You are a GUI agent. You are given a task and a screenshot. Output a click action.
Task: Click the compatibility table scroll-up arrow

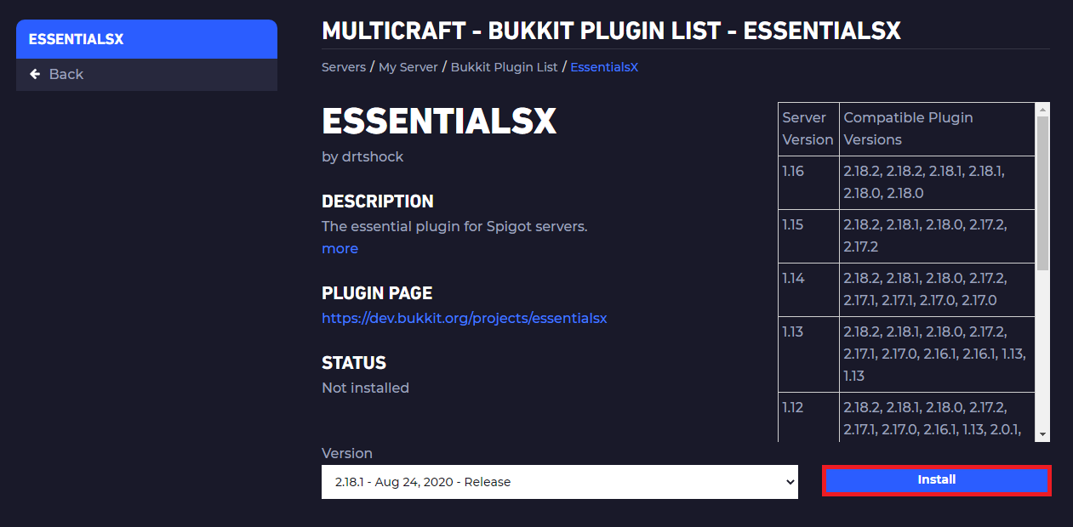click(1042, 110)
